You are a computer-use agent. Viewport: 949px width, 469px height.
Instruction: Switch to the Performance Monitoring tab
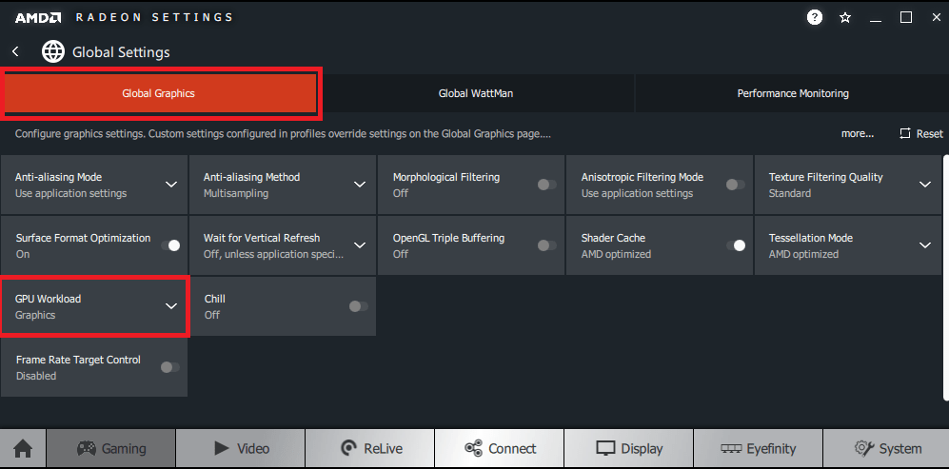[x=792, y=94]
